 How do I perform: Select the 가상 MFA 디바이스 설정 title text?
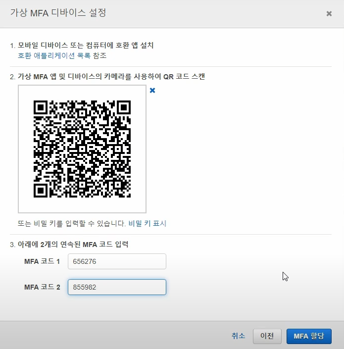click(58, 13)
